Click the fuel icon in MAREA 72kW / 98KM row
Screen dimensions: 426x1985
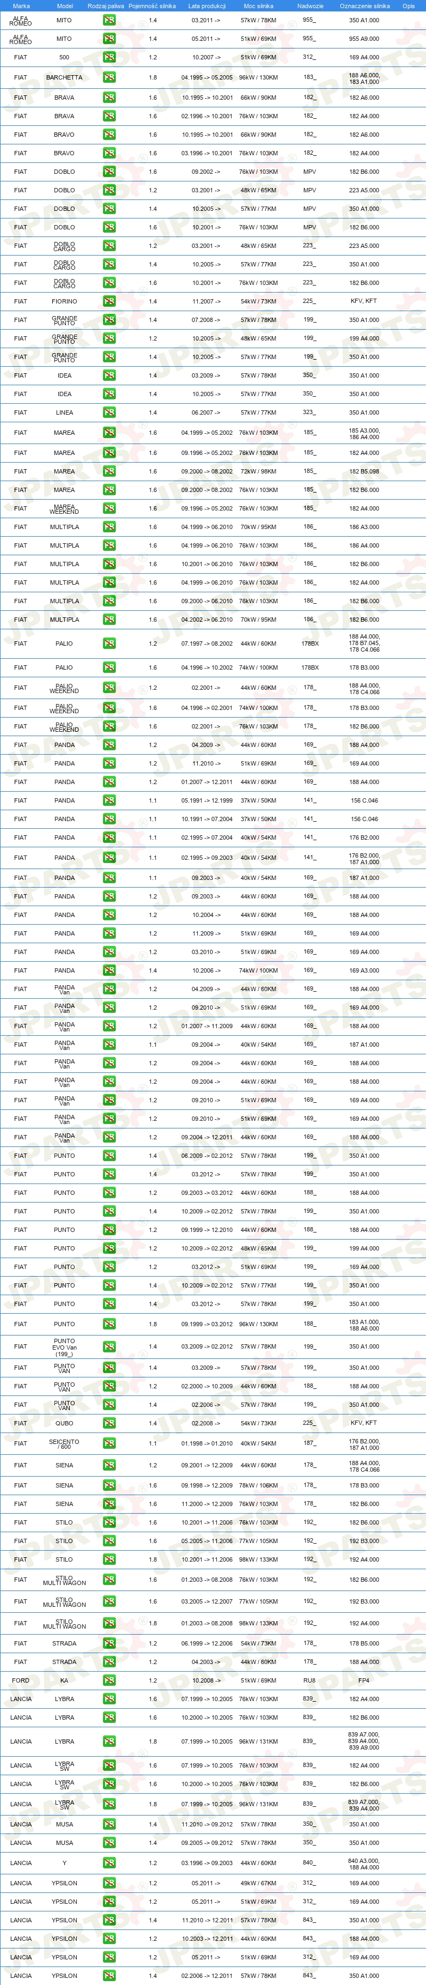point(109,471)
